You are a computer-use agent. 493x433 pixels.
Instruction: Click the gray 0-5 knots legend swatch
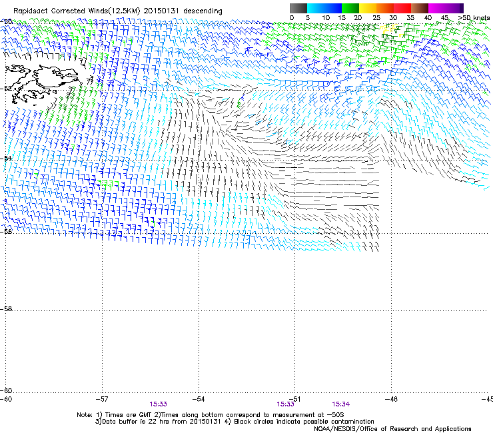[x=298, y=8]
